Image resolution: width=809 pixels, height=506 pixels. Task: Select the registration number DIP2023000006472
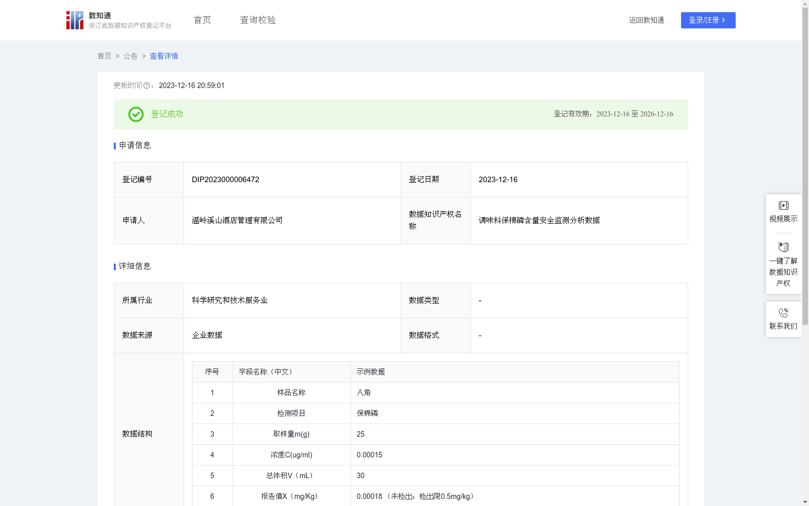[x=226, y=180]
